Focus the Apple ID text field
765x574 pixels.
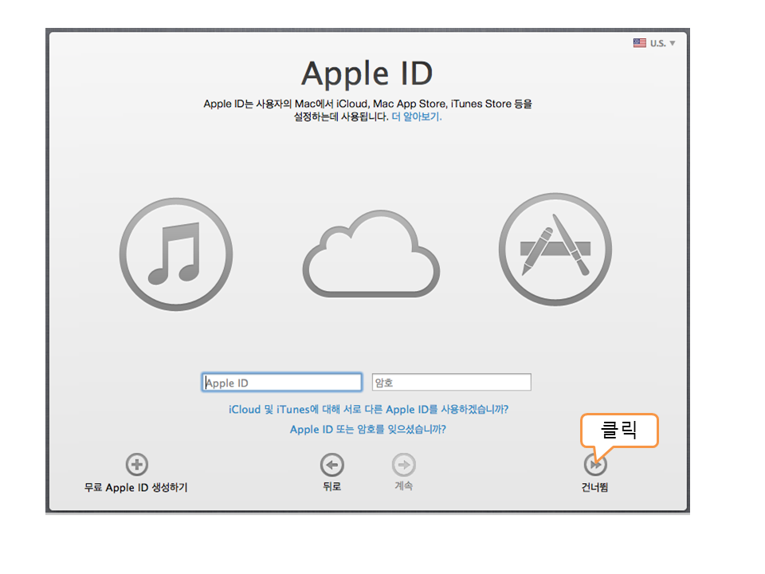point(282,383)
